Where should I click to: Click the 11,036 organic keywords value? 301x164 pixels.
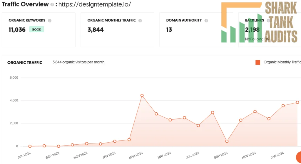click(17, 30)
